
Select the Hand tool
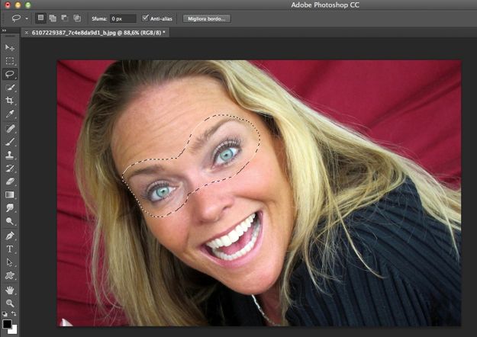pyautogui.click(x=10, y=290)
